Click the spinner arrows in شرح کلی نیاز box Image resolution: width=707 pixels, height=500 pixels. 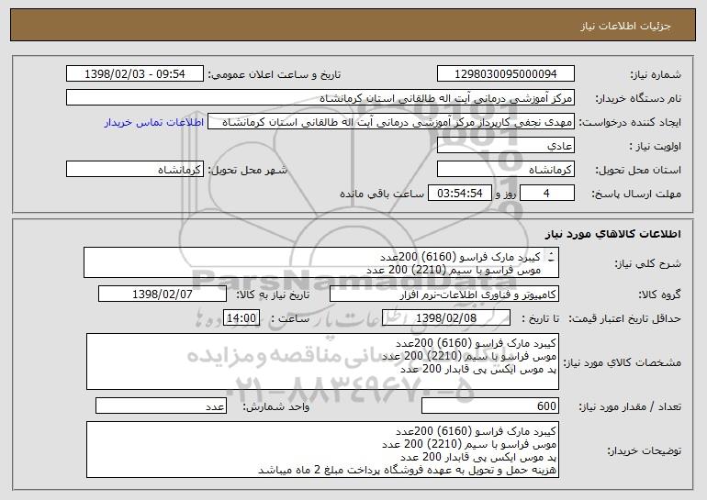click(551, 257)
